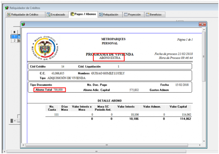Click the Hora de Proceso 09:46:44 text
The image size is (219, 154).
tap(176, 58)
